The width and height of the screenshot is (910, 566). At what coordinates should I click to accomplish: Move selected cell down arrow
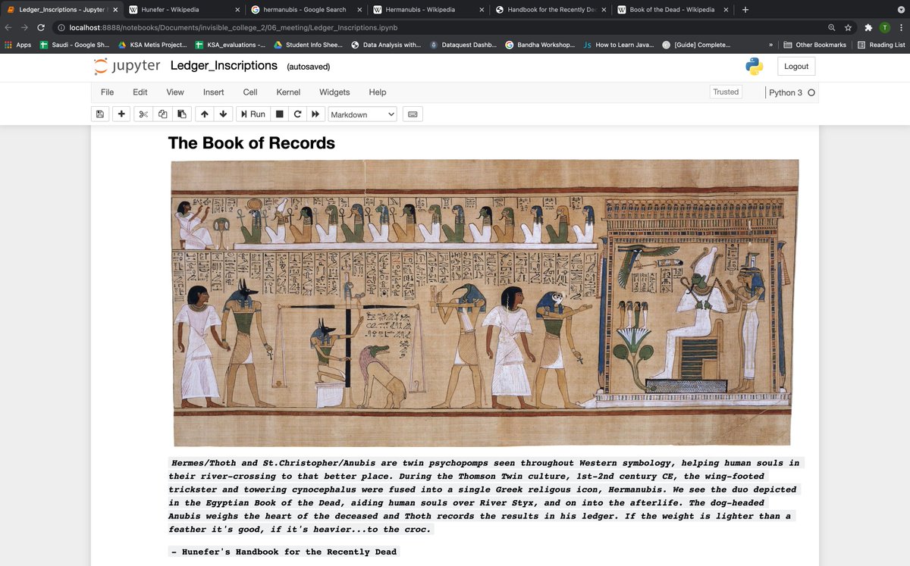tap(223, 114)
